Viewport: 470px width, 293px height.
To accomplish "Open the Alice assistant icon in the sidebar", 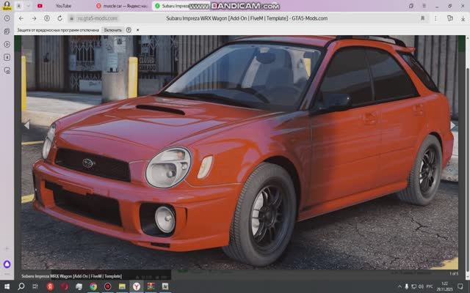I will click(x=7, y=264).
